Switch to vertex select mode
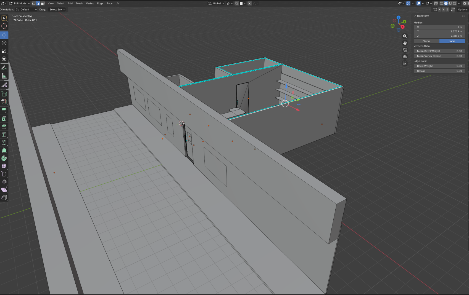The width and height of the screenshot is (469, 295). [x=34, y=4]
